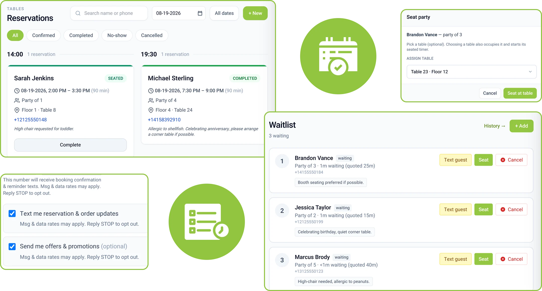
Task: Click red X icon in Jessica Taylor's Cancel
Action: pyautogui.click(x=503, y=209)
